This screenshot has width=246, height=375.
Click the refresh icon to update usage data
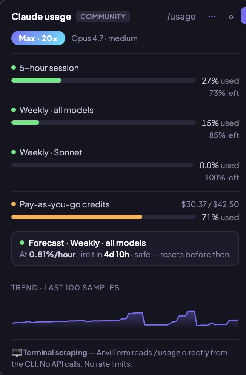tap(232, 17)
